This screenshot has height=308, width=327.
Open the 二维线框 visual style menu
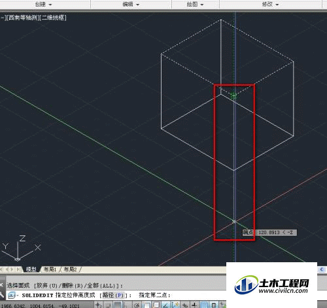tap(53, 18)
